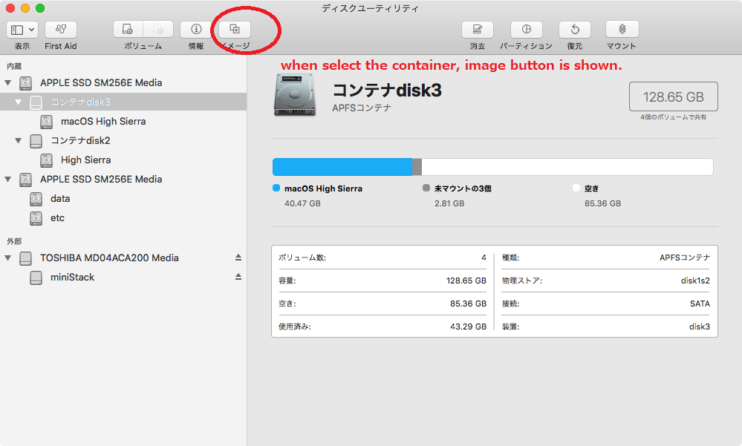Select the miniStack volume
Viewport: 742px width, 446px height.
[x=123, y=277]
